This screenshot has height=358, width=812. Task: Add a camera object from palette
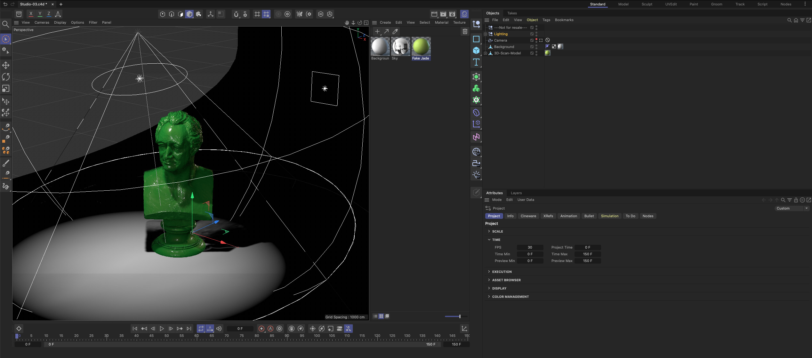(476, 163)
